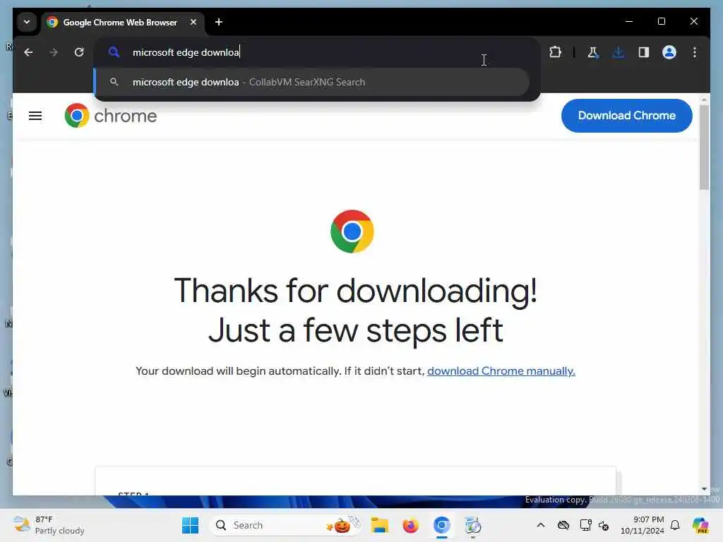
Task: Expand the hidden system tray icons
Action: [x=540, y=525]
